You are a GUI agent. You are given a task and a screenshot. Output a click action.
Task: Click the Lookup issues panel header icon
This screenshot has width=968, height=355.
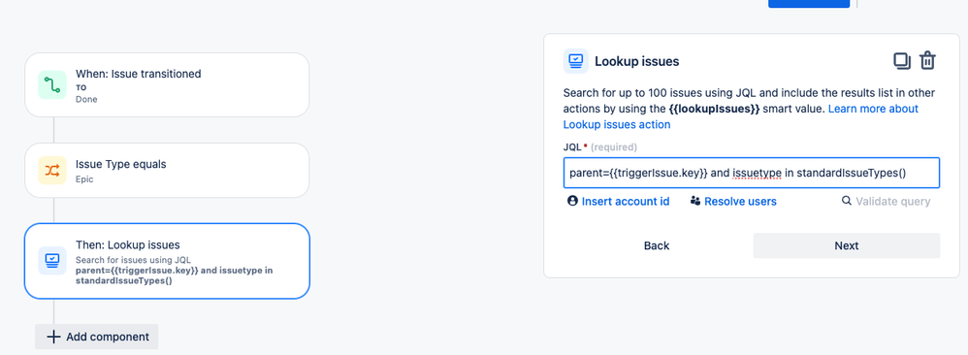click(575, 61)
